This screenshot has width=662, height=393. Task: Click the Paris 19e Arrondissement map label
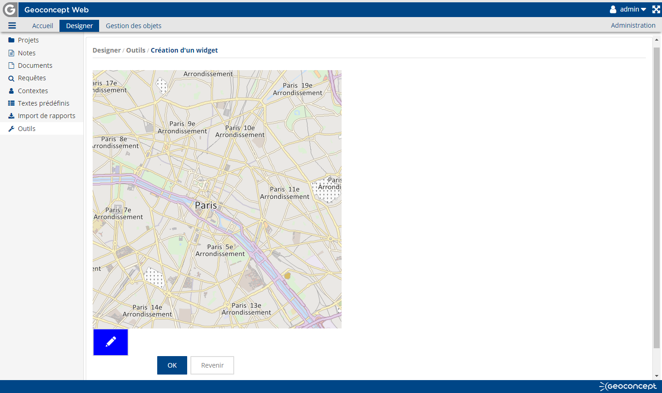point(298,89)
